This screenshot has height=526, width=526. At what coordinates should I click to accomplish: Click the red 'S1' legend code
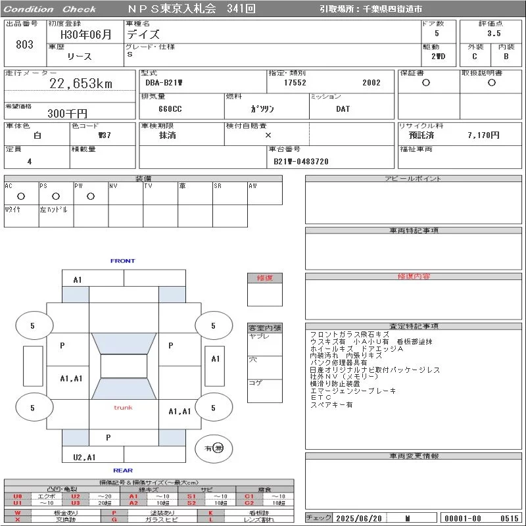191,496
